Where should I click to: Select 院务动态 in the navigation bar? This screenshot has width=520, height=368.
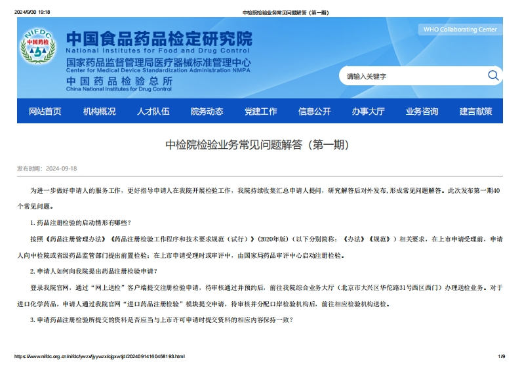(x=207, y=111)
